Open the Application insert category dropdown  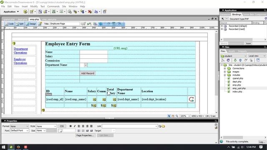coord(11,12)
